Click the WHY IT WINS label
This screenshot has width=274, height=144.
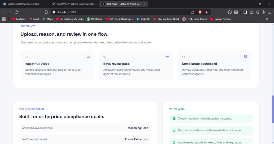click(x=177, y=109)
